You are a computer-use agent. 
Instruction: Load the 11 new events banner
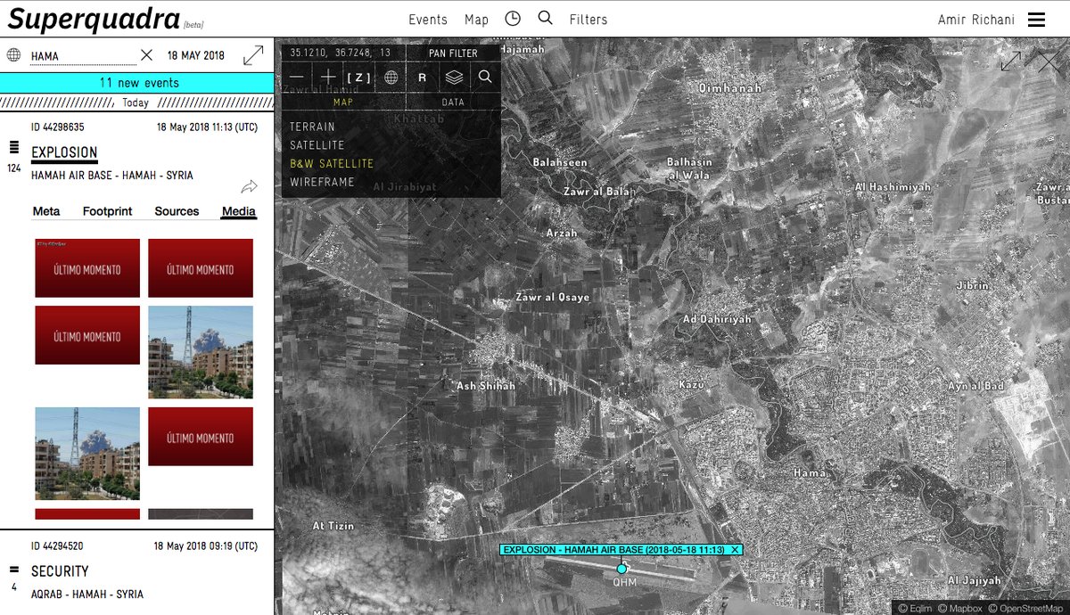138,83
